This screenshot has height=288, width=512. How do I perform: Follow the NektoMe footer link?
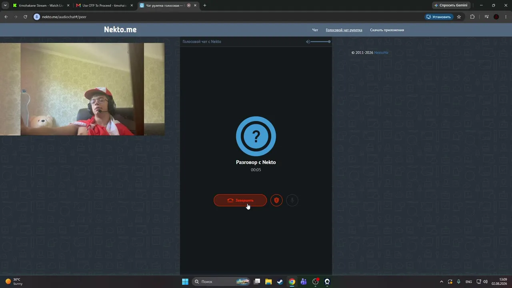point(381,53)
